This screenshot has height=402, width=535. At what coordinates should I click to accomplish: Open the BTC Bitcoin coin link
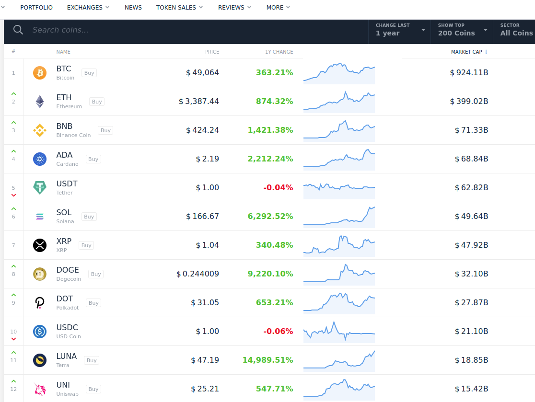tap(65, 73)
